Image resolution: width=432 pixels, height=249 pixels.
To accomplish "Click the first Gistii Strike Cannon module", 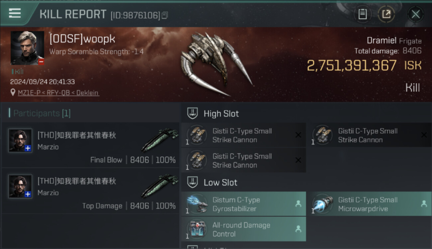I will click(244, 135).
